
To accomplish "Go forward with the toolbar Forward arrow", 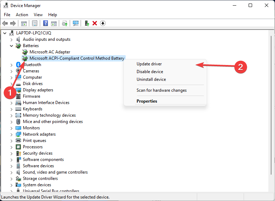I will 13,23.
